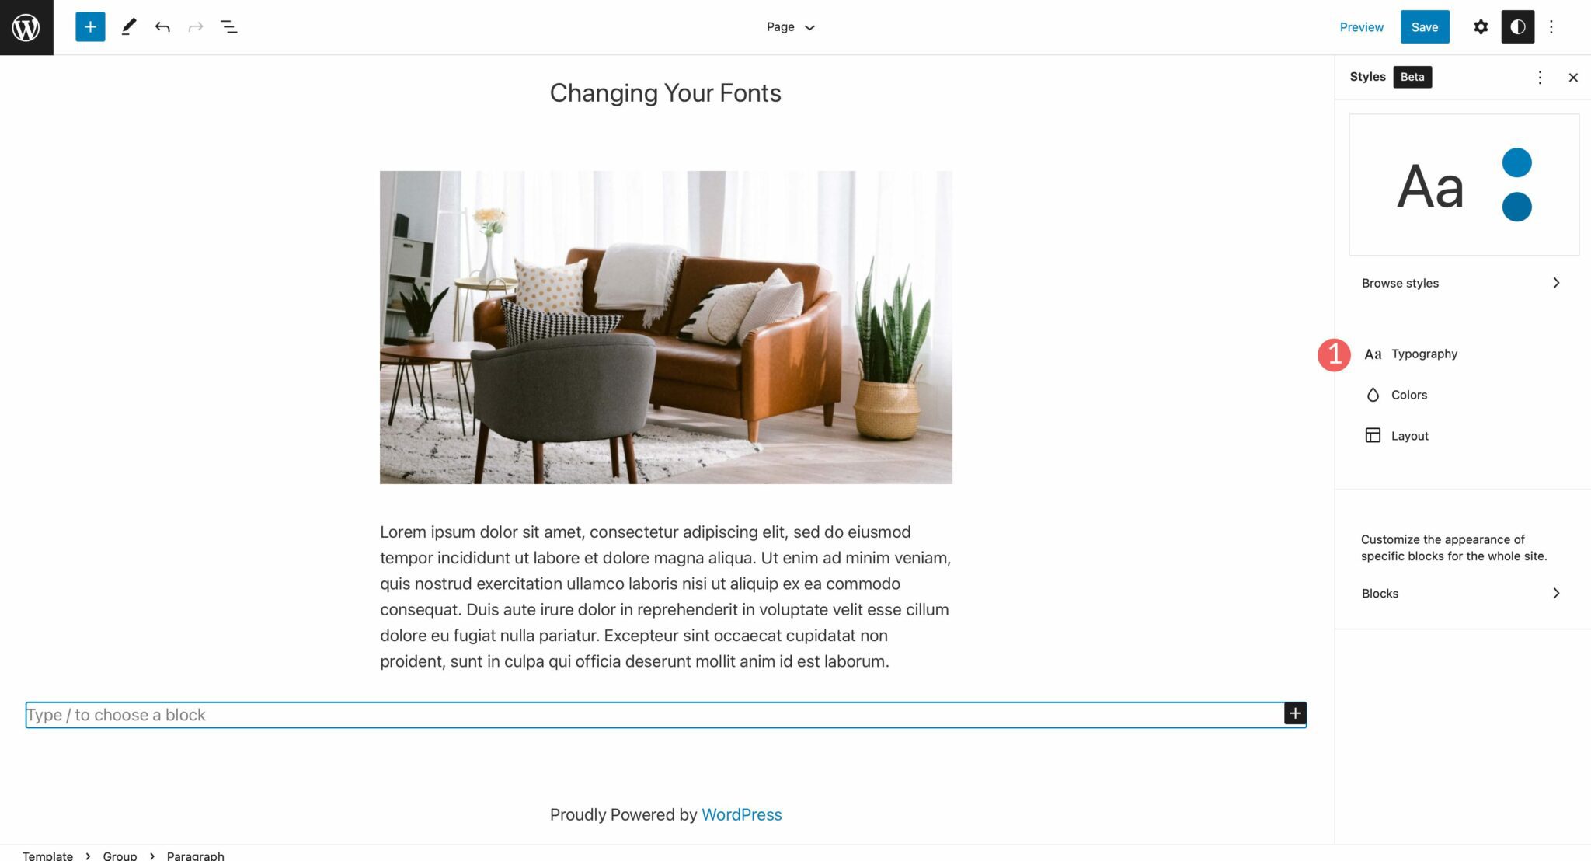
Task: Click the Preview button
Action: point(1362,26)
